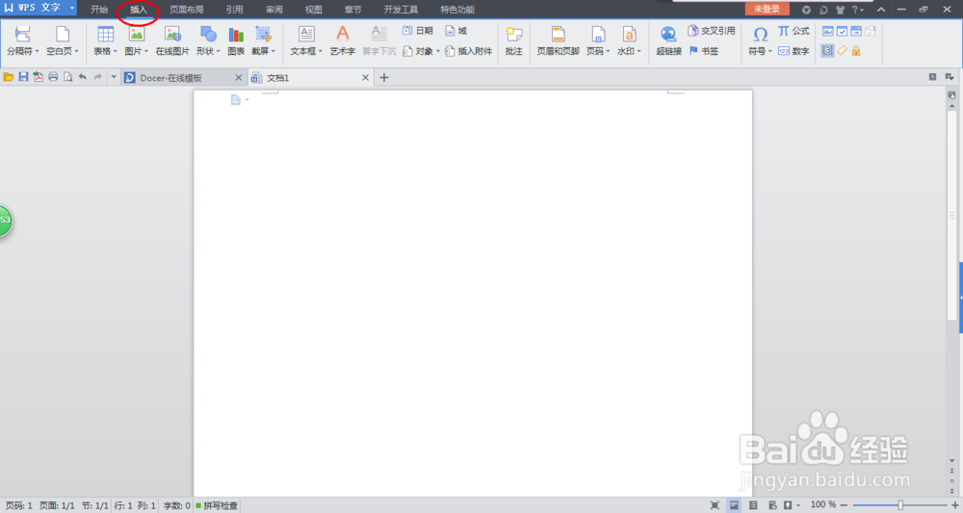Close the 文档1 tab

pos(365,78)
